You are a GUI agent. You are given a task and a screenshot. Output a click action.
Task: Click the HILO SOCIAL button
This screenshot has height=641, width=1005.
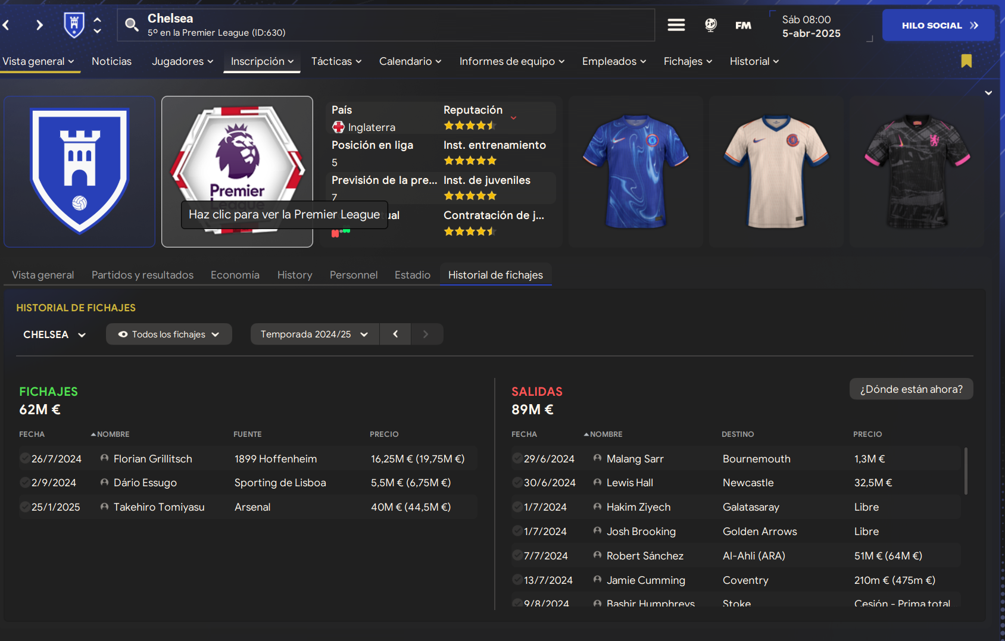[938, 25]
